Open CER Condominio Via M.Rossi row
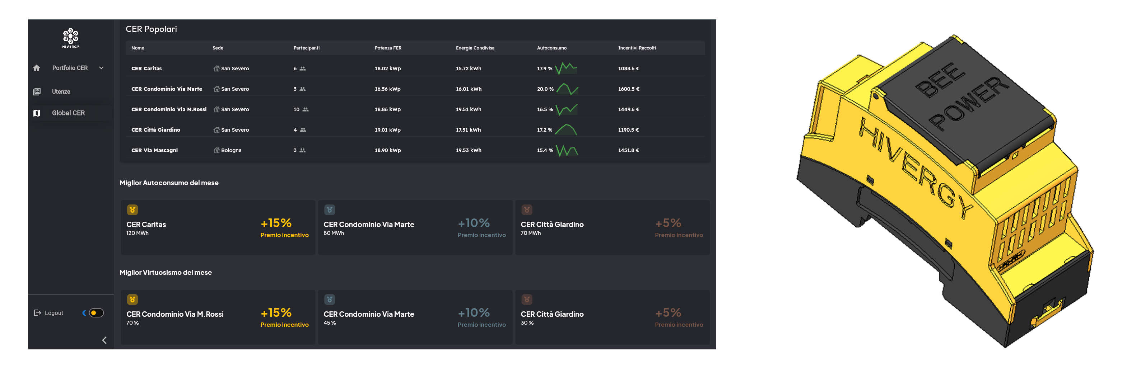The width and height of the screenshot is (1141, 391). (x=169, y=109)
